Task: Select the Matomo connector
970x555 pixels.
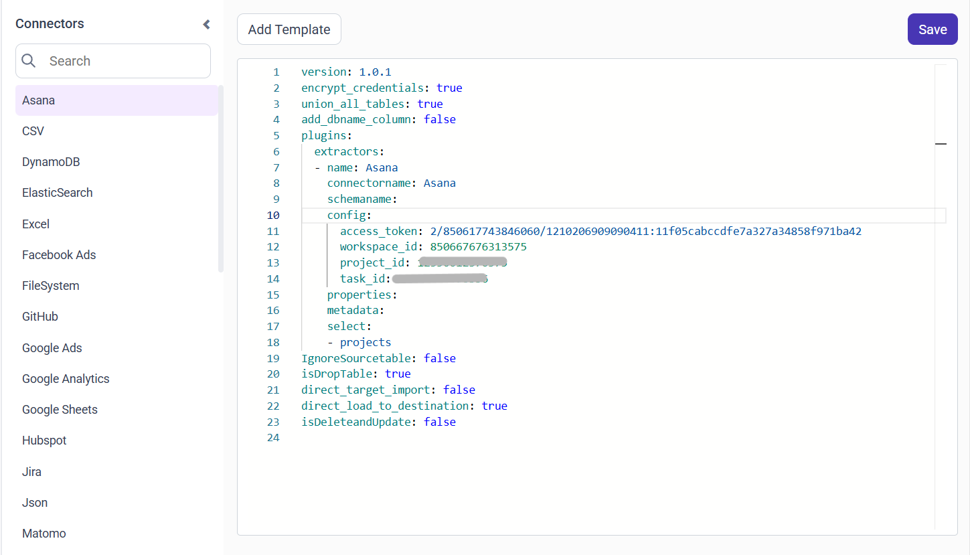Action: coord(44,533)
